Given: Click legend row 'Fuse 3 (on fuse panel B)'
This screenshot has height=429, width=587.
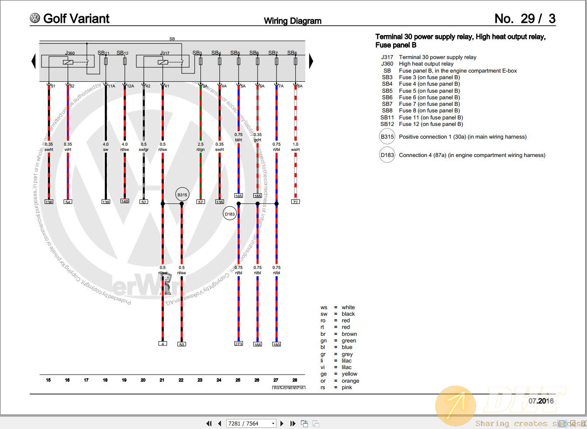Looking at the screenshot, I should pyautogui.click(x=421, y=77).
